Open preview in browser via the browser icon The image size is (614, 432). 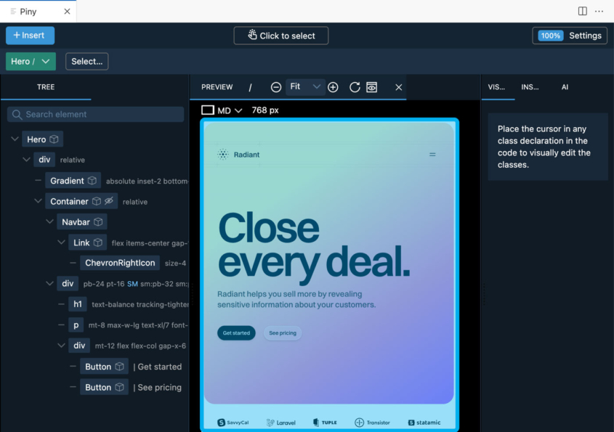[371, 87]
